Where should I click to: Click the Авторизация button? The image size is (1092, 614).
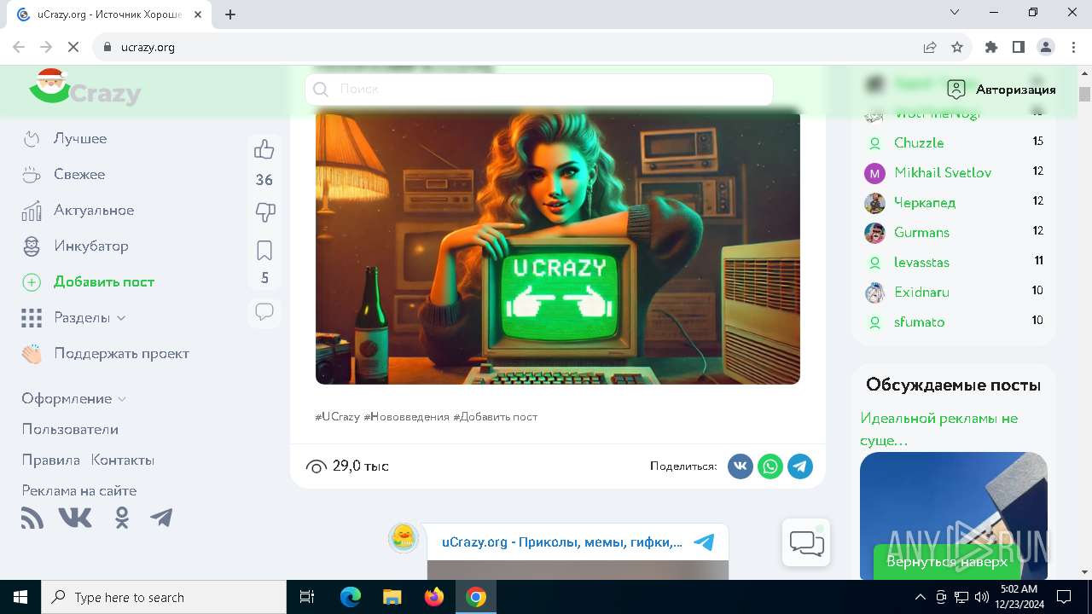[x=1002, y=89]
